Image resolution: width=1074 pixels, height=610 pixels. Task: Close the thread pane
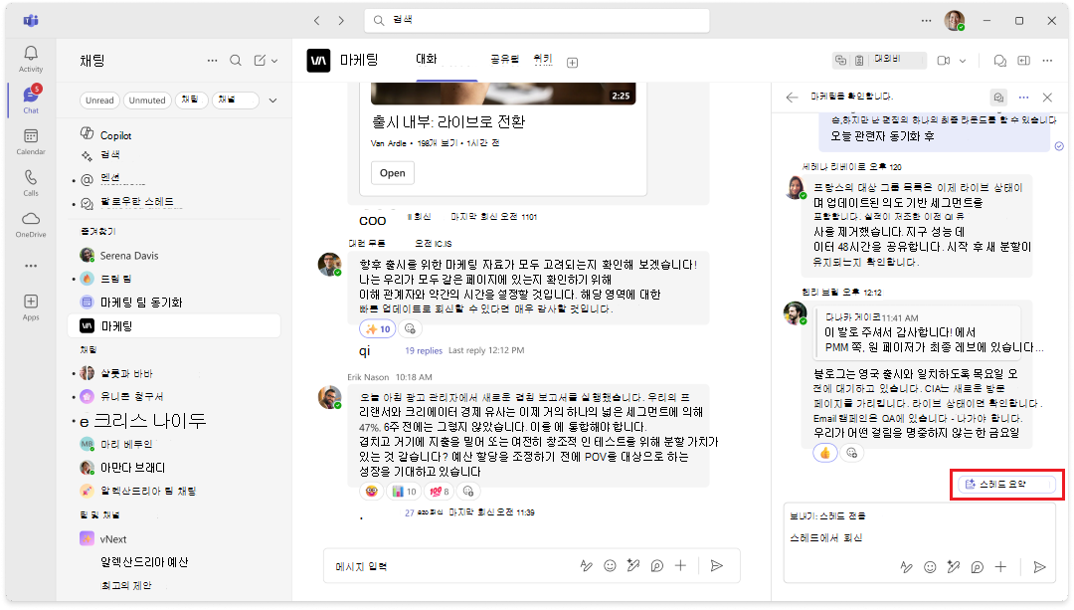[1047, 98]
